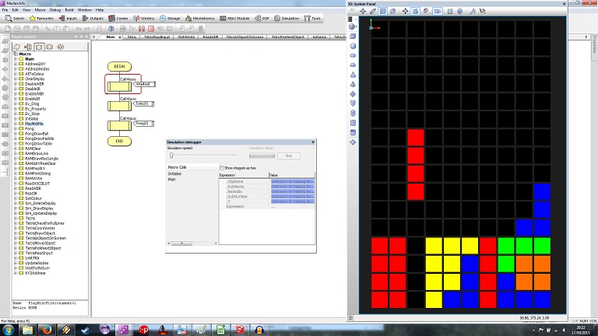598x336 pixels.
Task: Open the Wireless component category
Action: 144,18
